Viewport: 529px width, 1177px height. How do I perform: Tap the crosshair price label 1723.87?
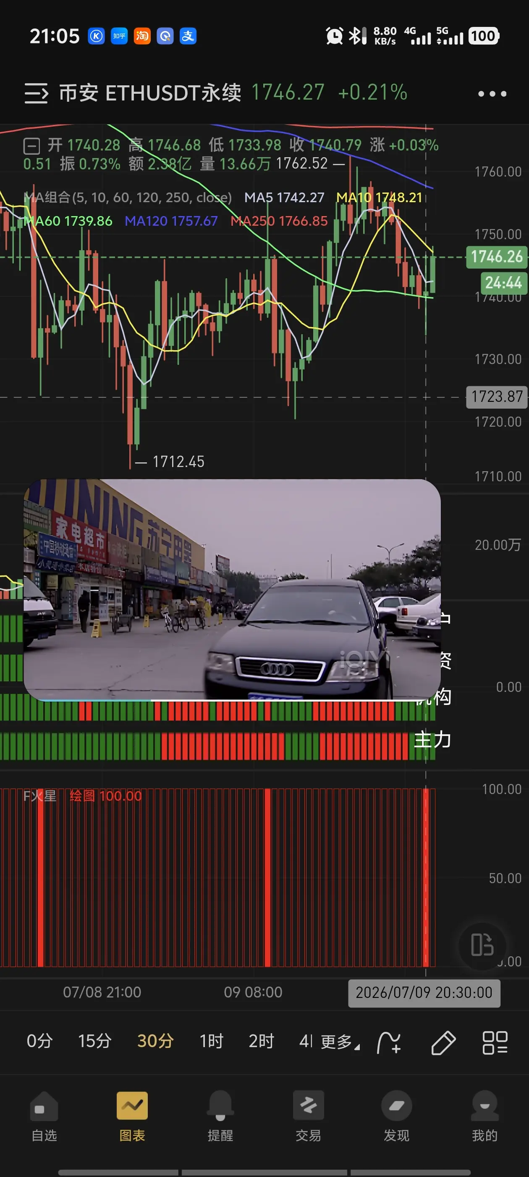point(497,396)
